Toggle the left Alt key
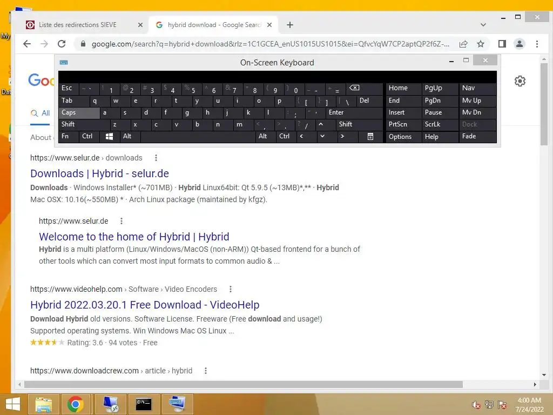The image size is (553, 415). pyautogui.click(x=130, y=136)
